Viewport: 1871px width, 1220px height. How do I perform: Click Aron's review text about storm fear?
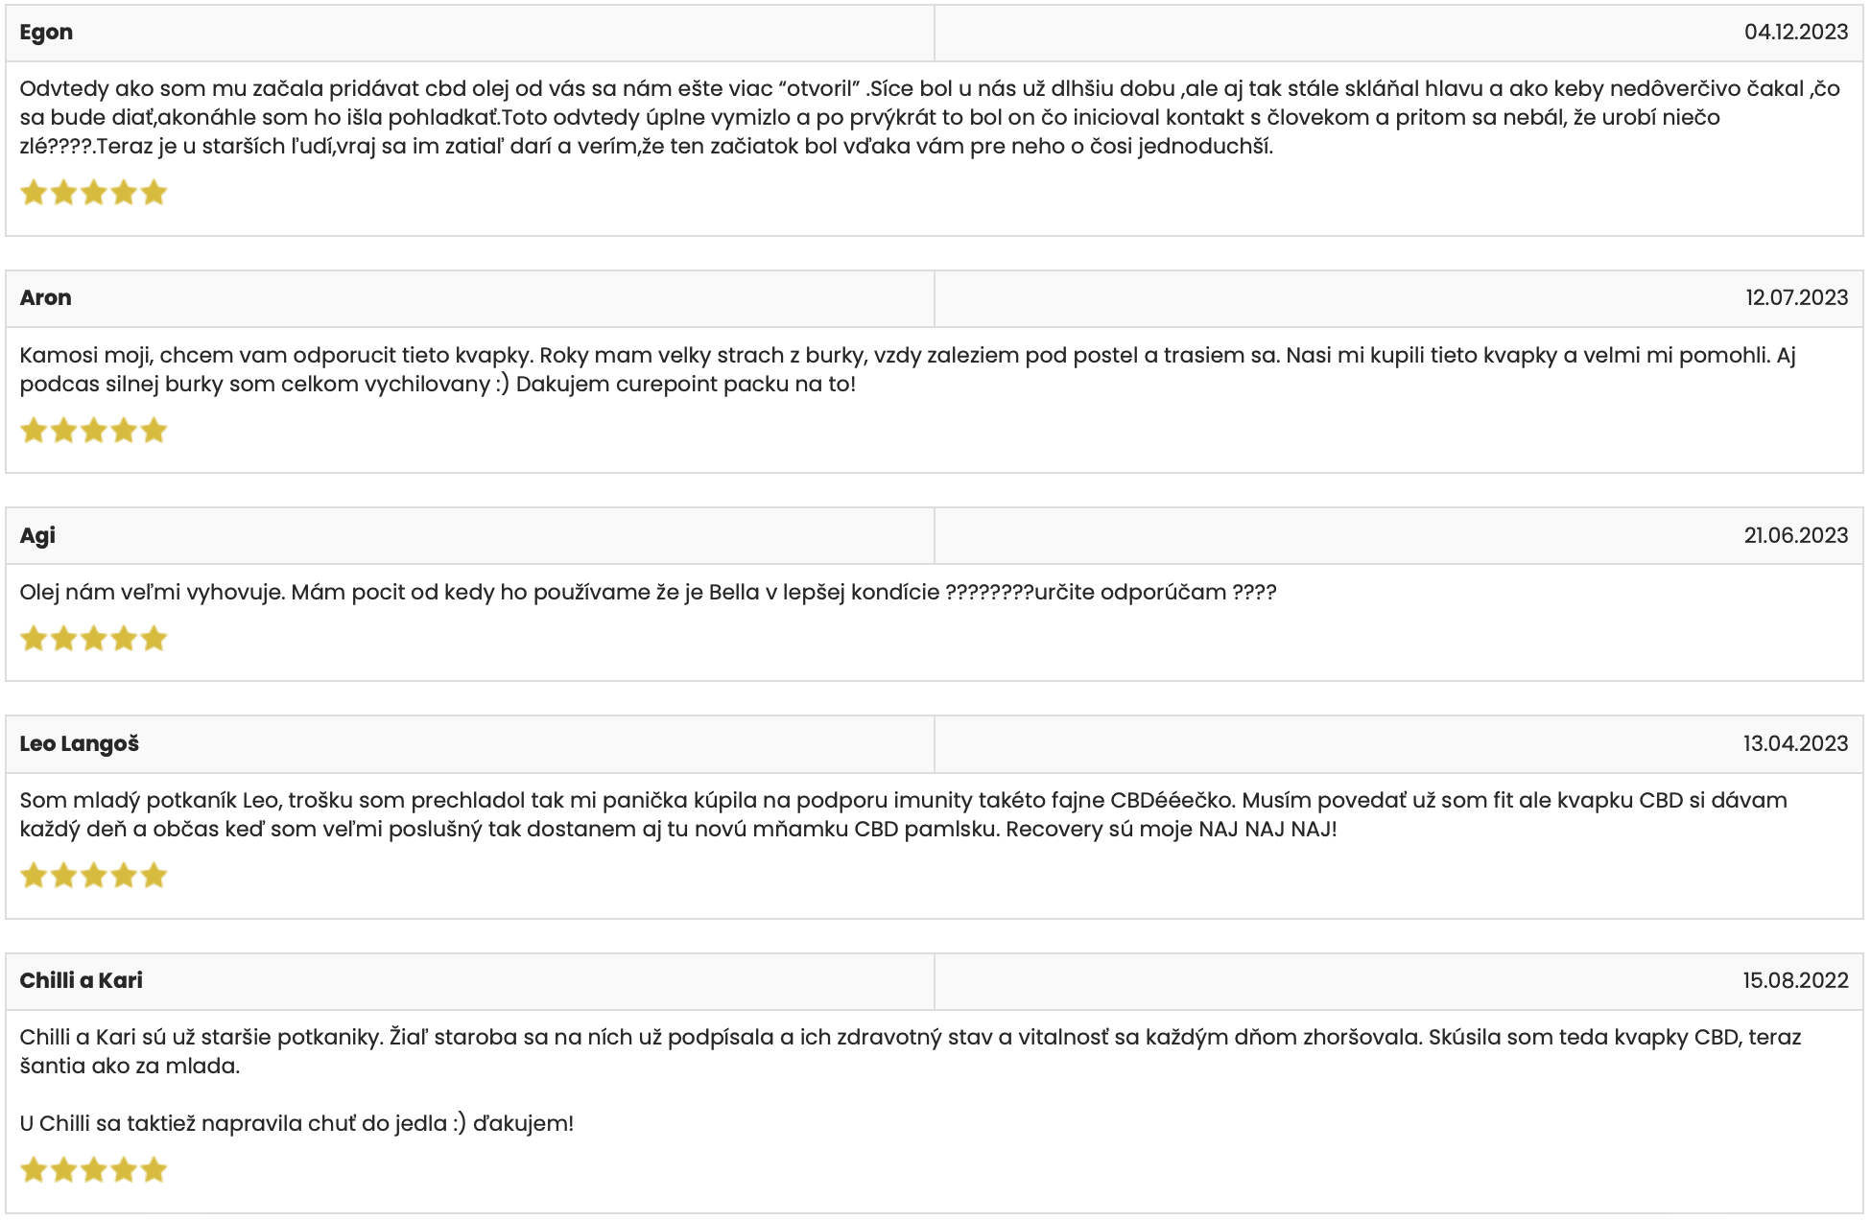click(x=908, y=369)
